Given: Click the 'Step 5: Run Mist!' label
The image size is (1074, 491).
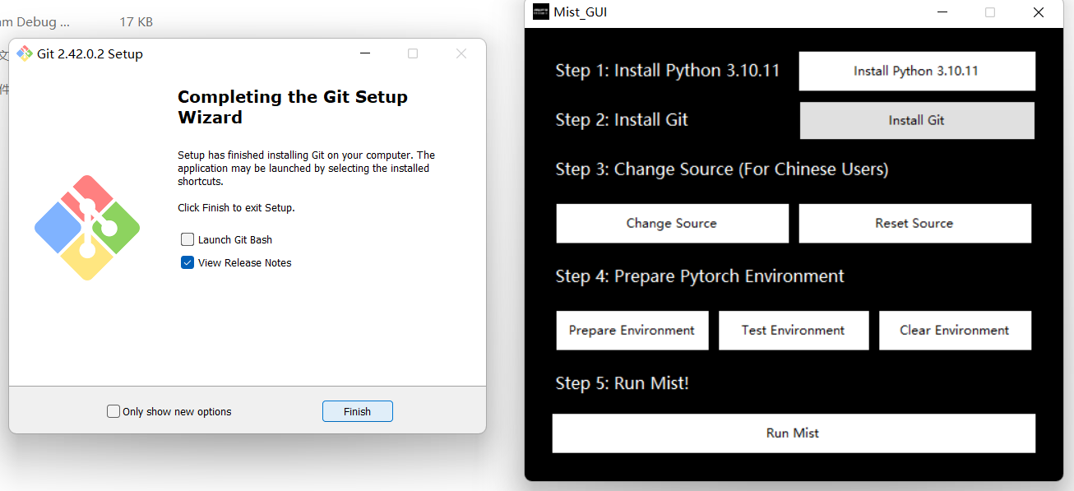Looking at the screenshot, I should pyautogui.click(x=622, y=383).
